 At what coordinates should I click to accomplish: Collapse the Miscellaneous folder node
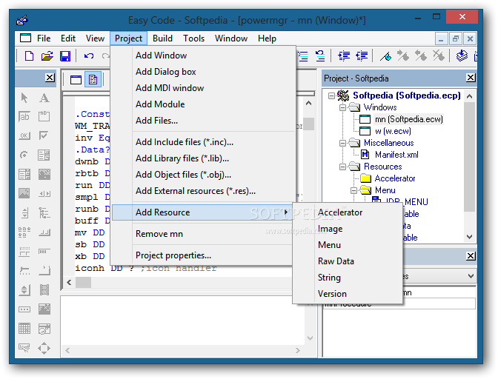coord(342,143)
